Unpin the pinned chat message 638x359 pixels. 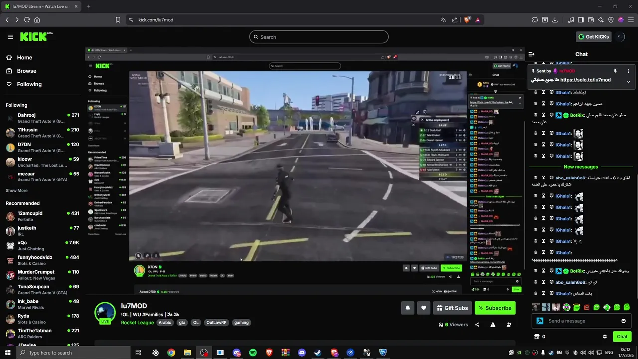click(615, 71)
